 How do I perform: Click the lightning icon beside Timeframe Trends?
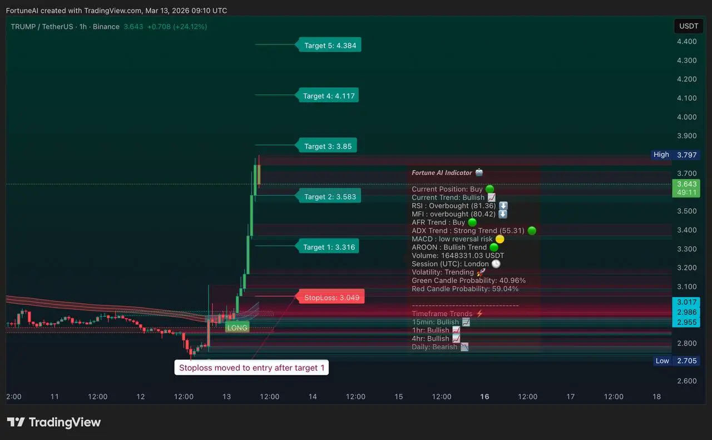479,314
